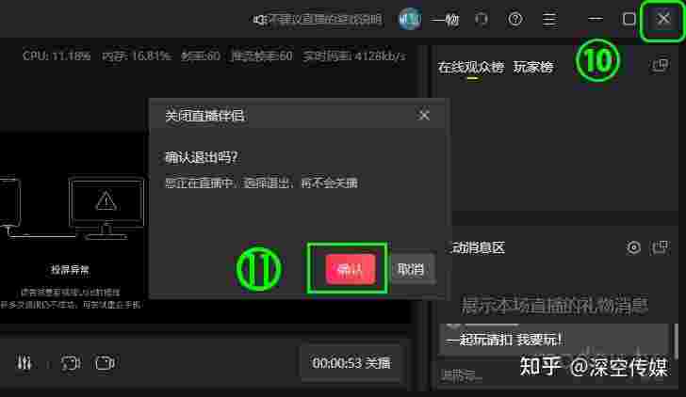Click the middle icon of the bottom-left trio
686x397 pixels.
(x=71, y=363)
